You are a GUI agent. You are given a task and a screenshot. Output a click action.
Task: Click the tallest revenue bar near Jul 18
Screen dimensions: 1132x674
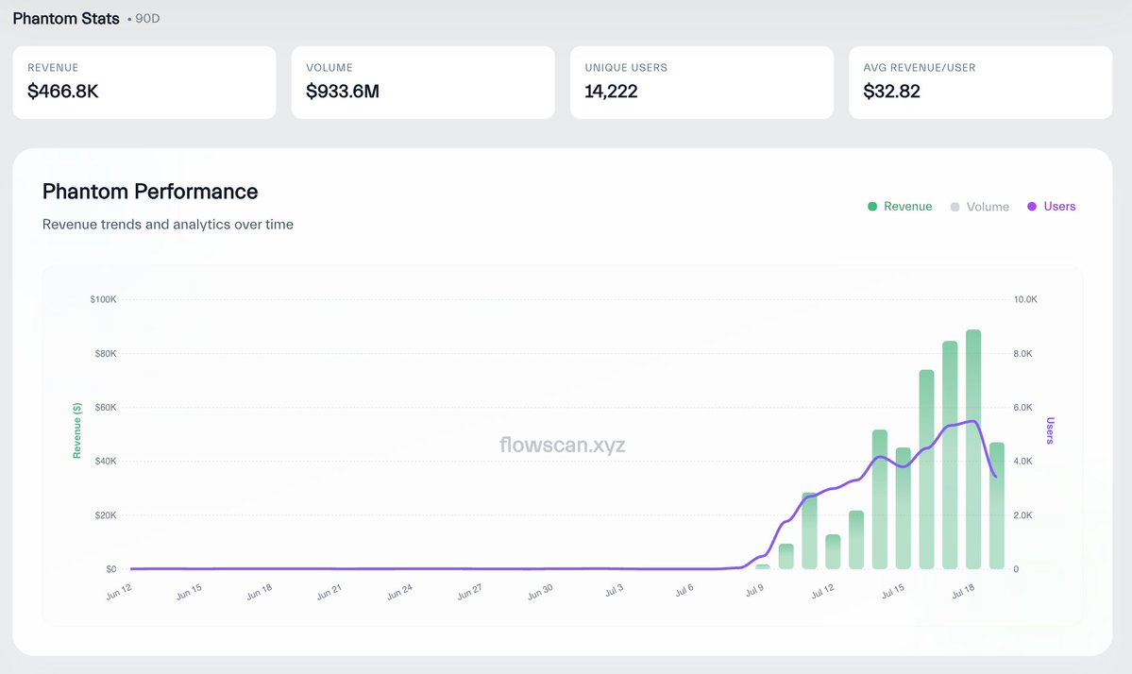point(973,448)
